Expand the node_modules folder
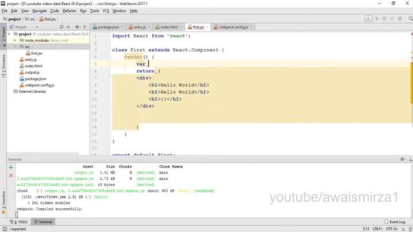 click(x=15, y=41)
